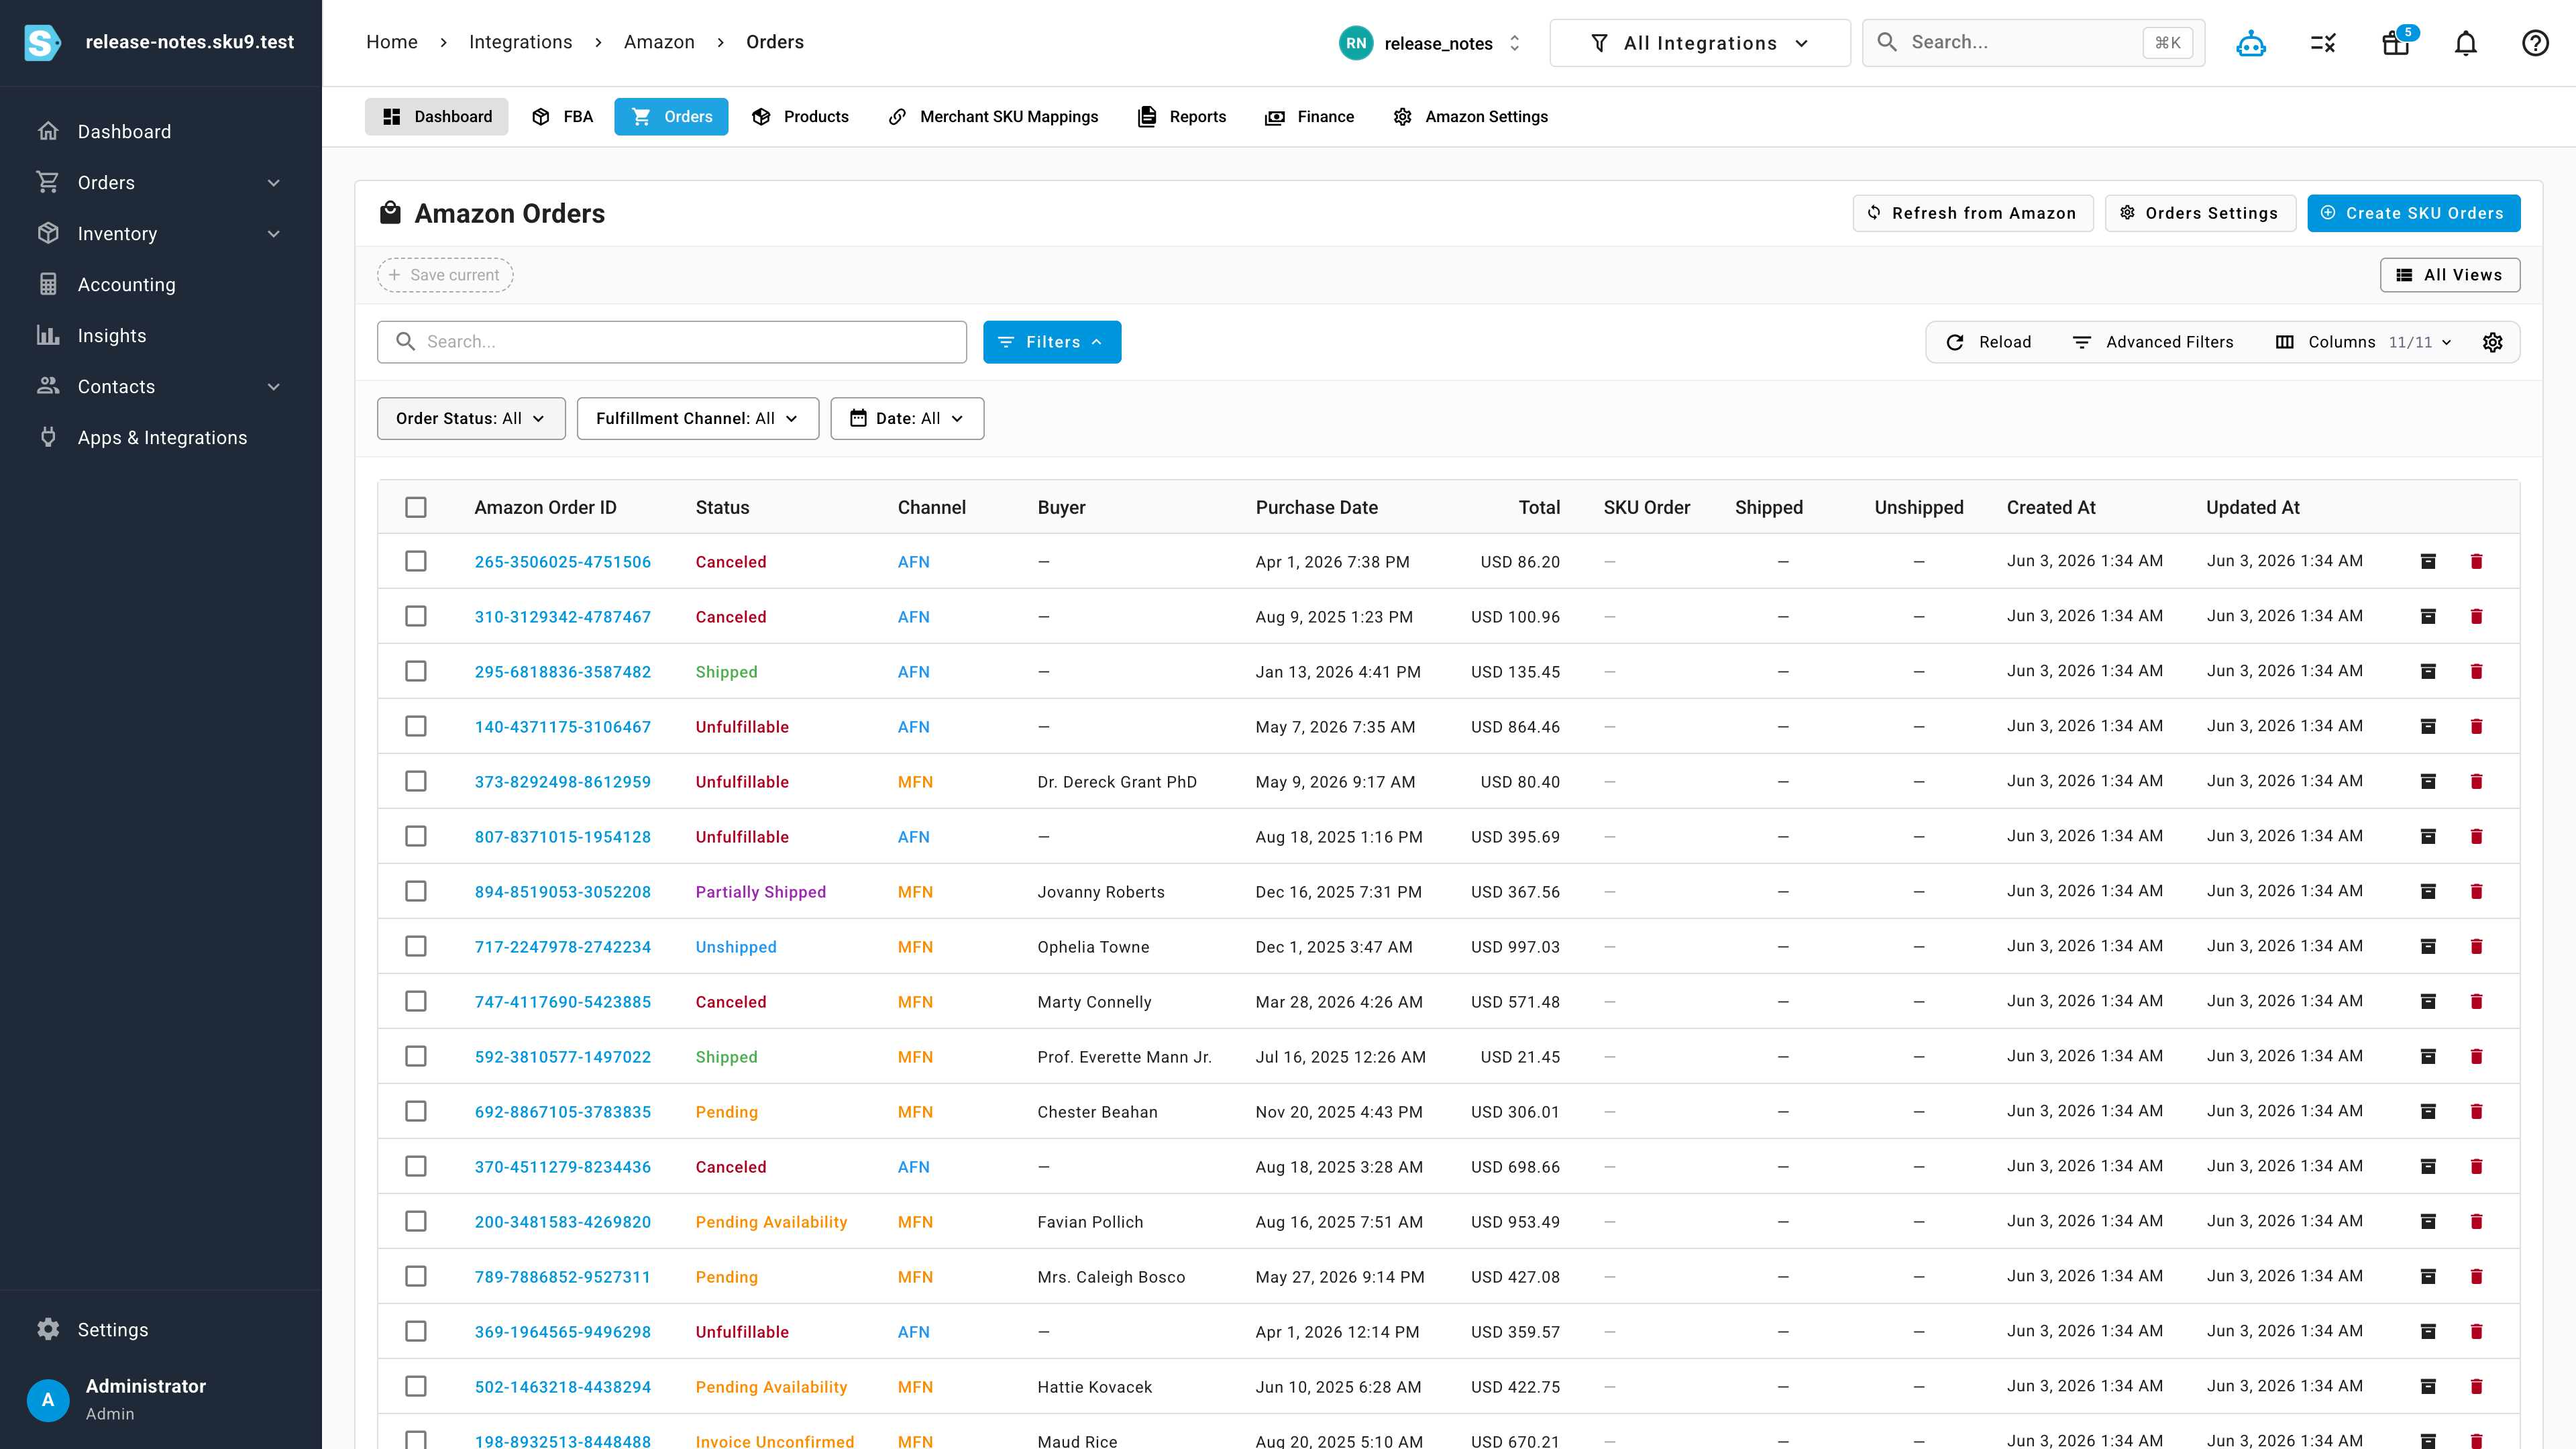This screenshot has height=1449, width=2576.
Task: Go to the Reports tab
Action: click(x=1182, y=116)
